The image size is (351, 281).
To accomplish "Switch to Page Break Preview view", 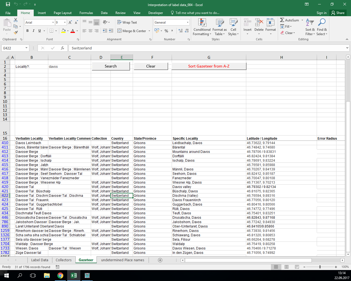I will coord(297,267).
